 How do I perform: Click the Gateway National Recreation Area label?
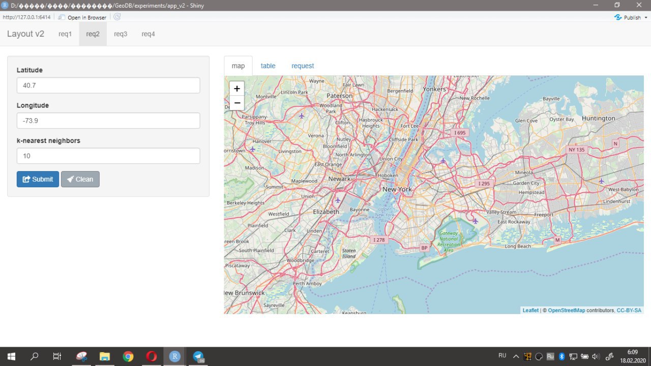[448, 242]
